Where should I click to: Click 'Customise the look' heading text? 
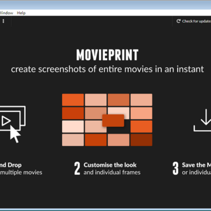coord(110,165)
